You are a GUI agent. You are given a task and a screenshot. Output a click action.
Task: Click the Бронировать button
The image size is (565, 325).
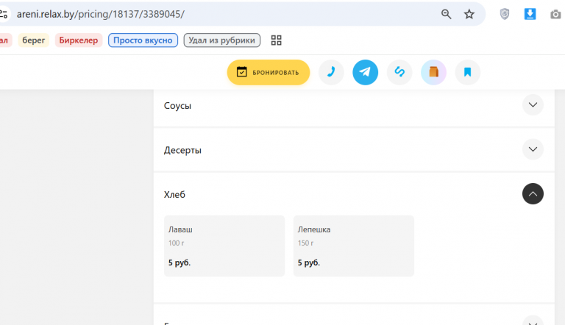(x=268, y=72)
